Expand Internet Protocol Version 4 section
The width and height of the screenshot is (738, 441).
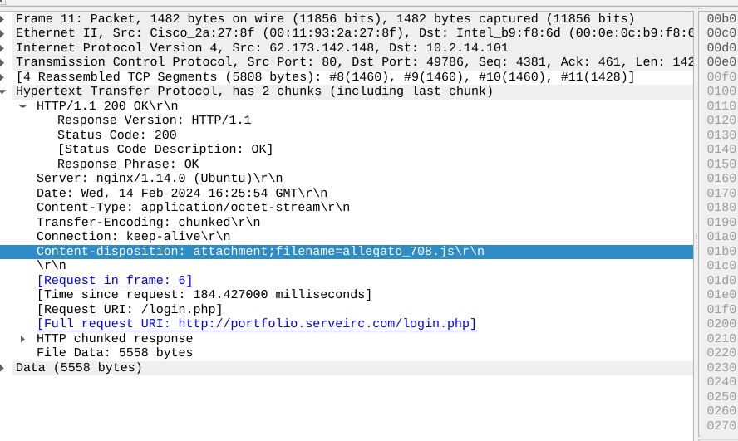tap(5, 47)
